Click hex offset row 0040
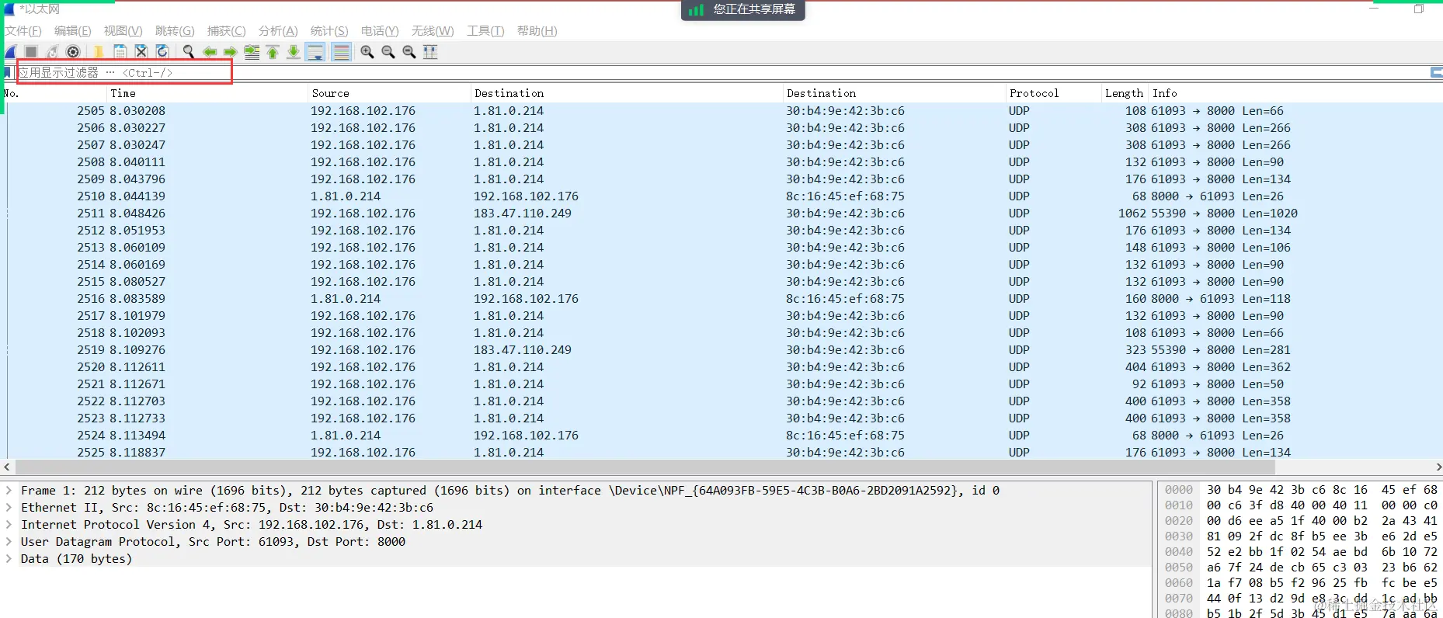This screenshot has height=618, width=1443. [1178, 552]
